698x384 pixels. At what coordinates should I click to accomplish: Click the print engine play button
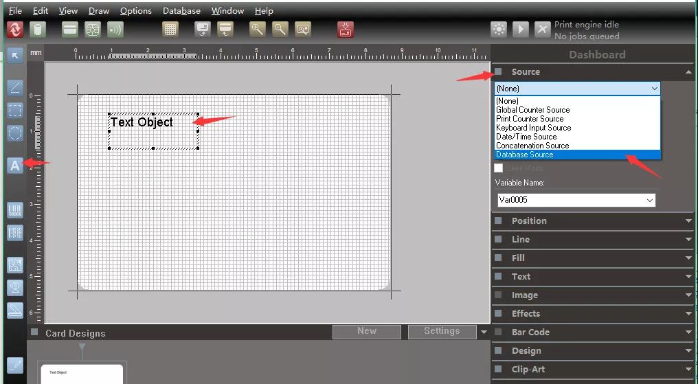[520, 30]
